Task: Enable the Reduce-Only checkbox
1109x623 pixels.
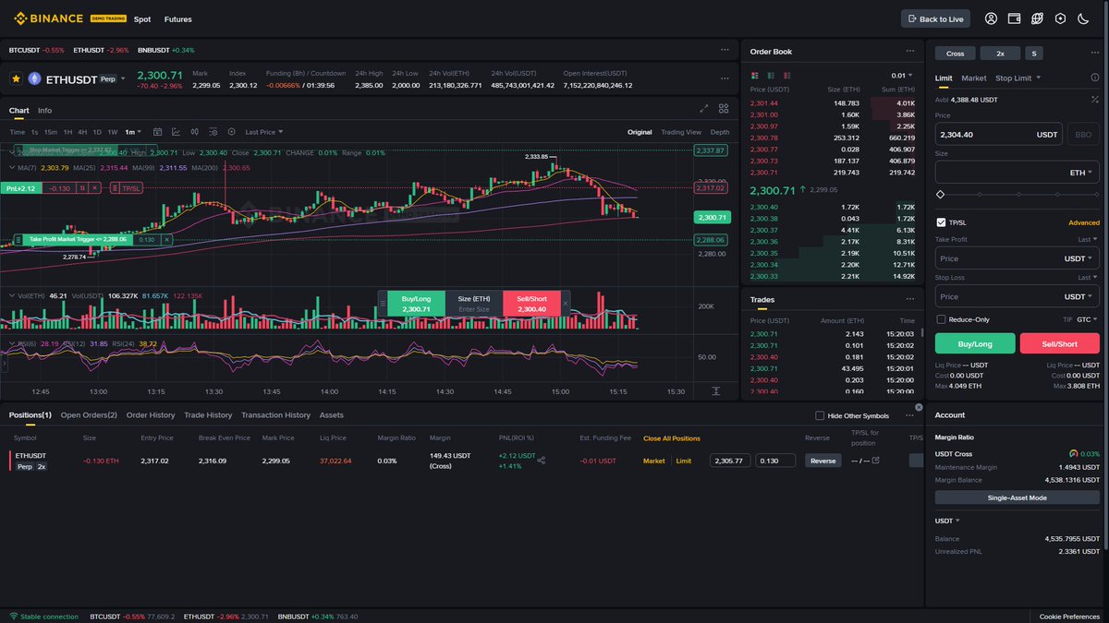Action: pos(942,319)
